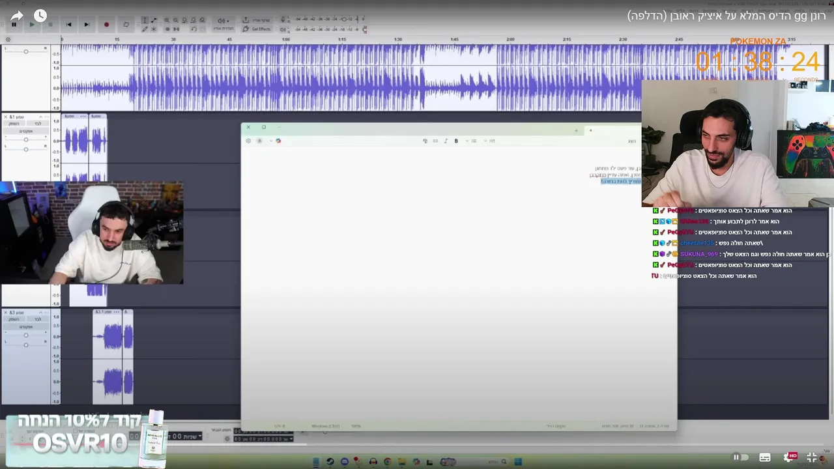The height and width of the screenshot is (469, 834).
Task: Collapse track שמע 1 with the caret
Action: click(x=40, y=117)
